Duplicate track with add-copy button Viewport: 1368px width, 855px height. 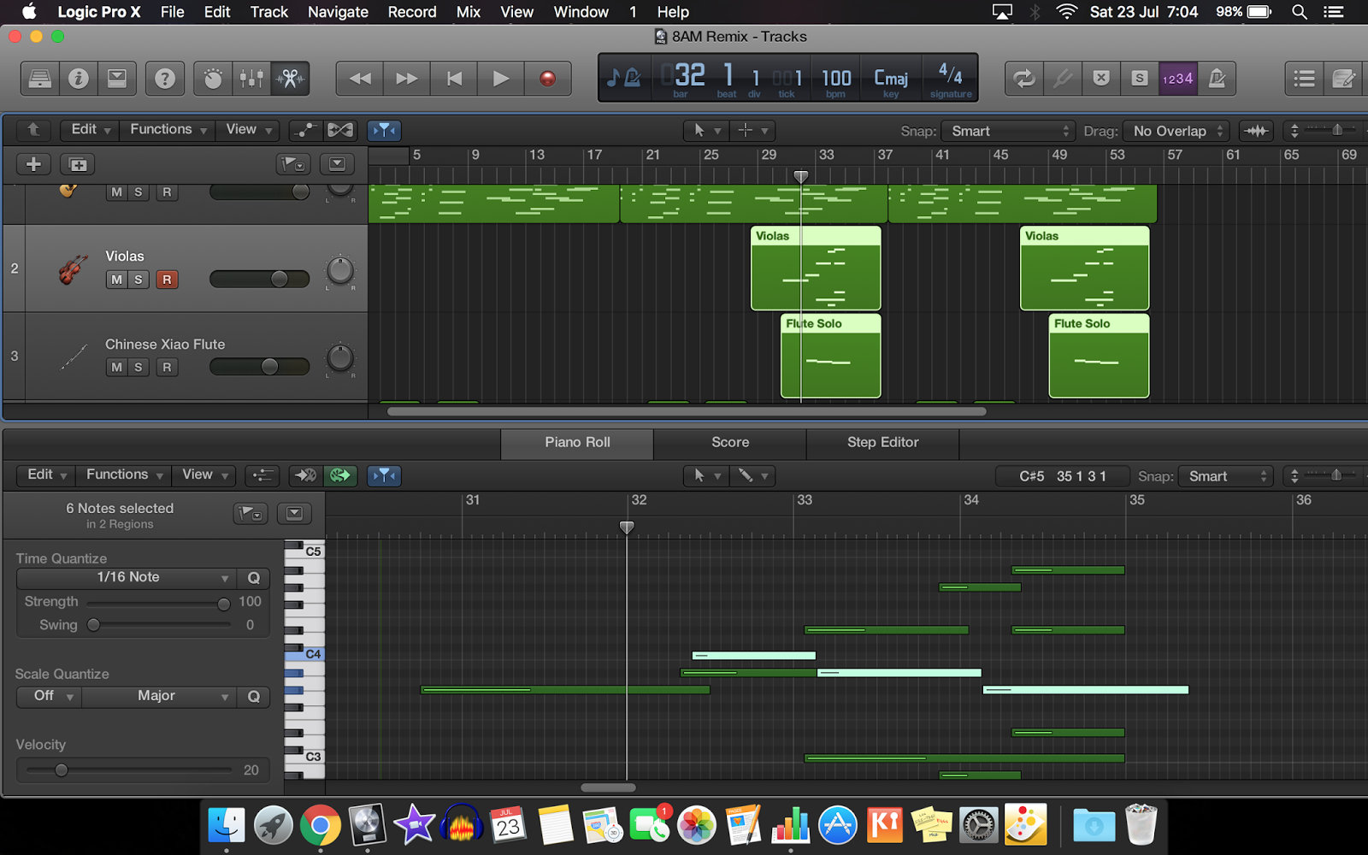pos(78,164)
